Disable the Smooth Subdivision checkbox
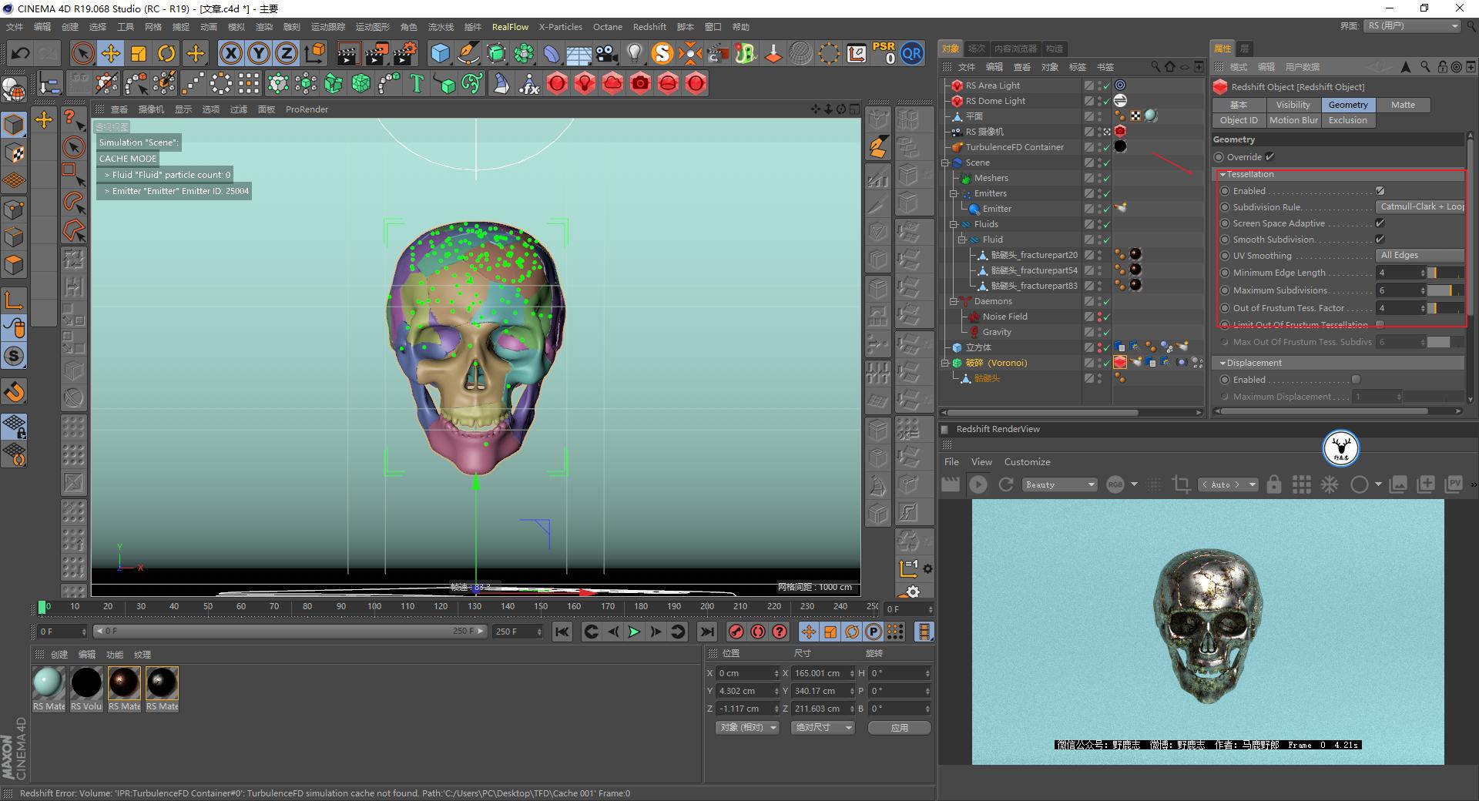Screen dimensions: 1479x801 click(1380, 240)
